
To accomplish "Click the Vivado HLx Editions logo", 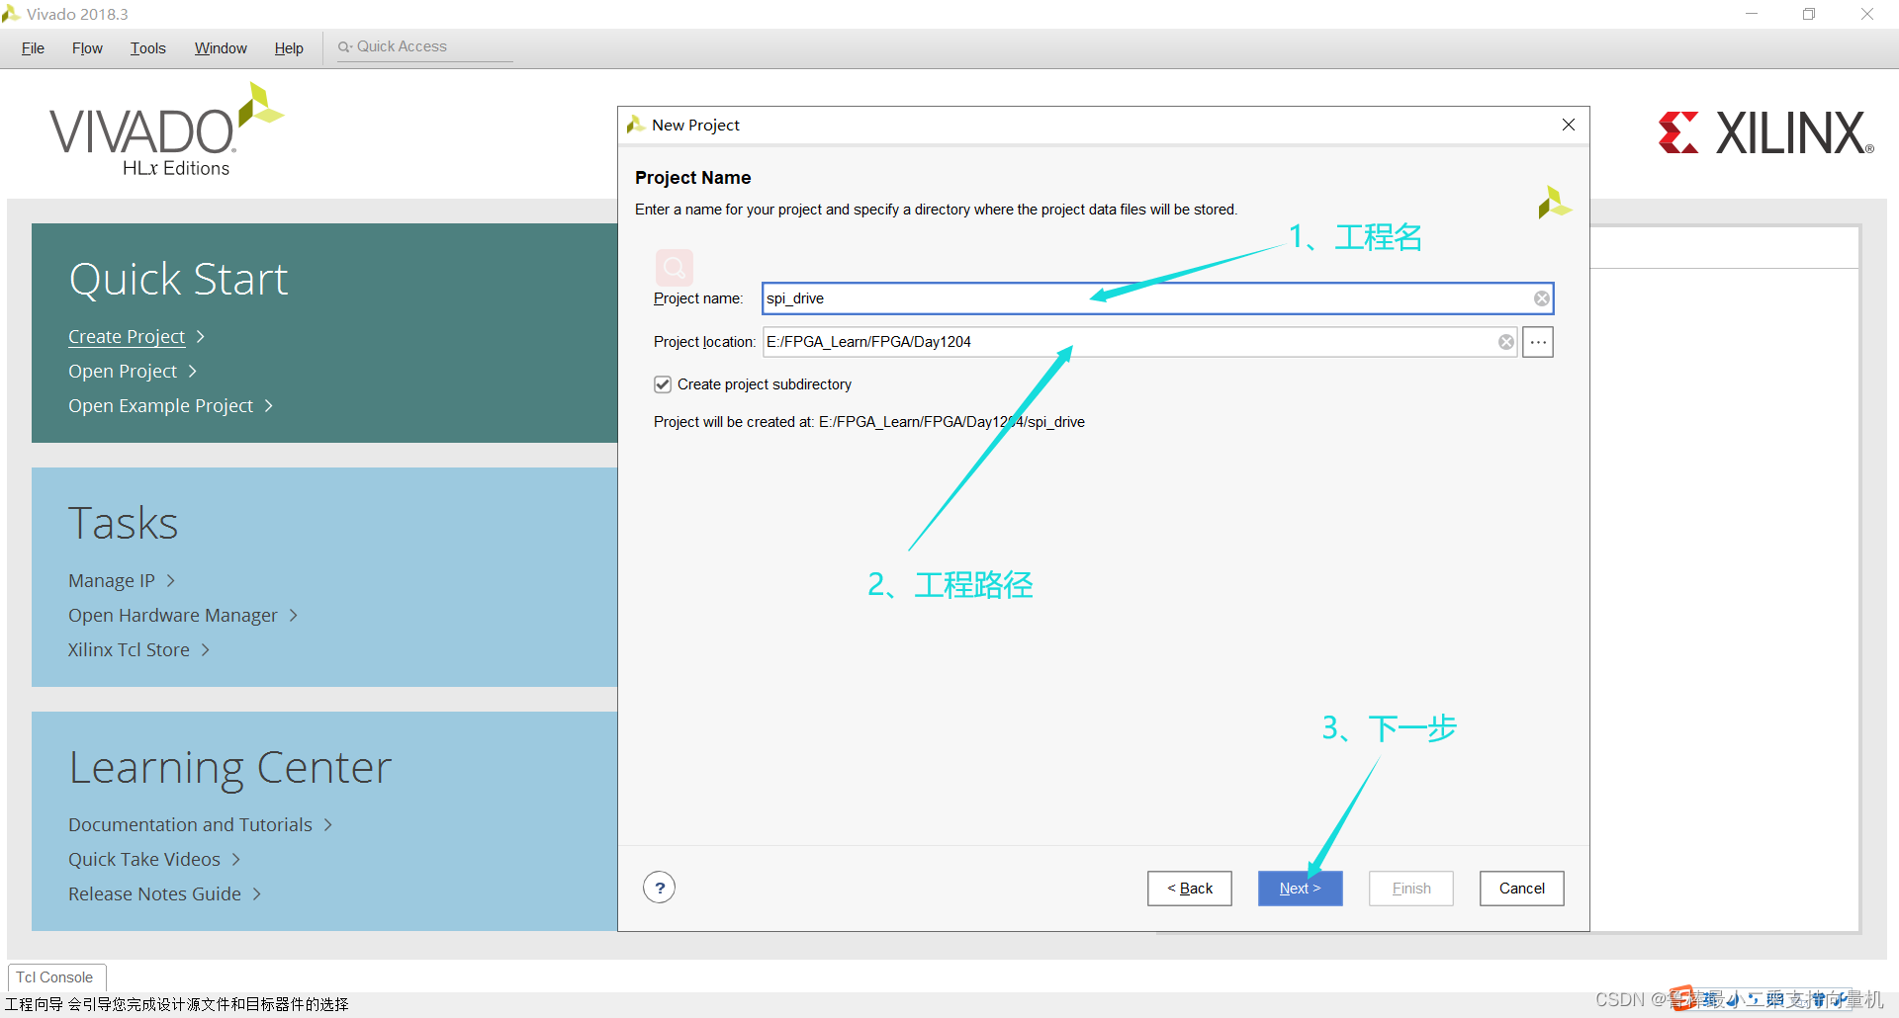I will pyautogui.click(x=166, y=130).
